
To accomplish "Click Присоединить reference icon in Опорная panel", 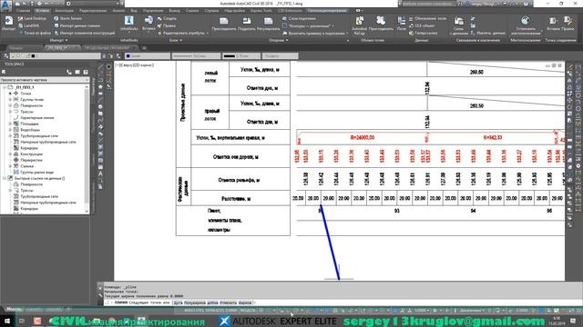I will click(223, 21).
